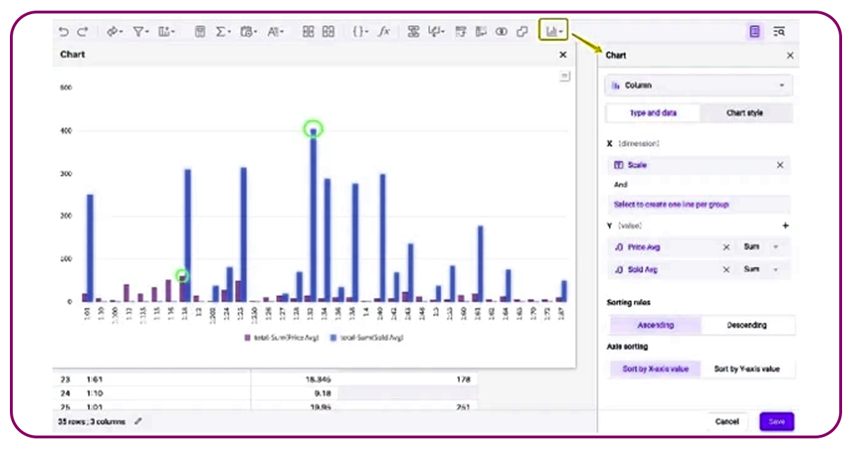Open the chart tool in toolbar
This screenshot has height=449, width=852.
click(554, 30)
